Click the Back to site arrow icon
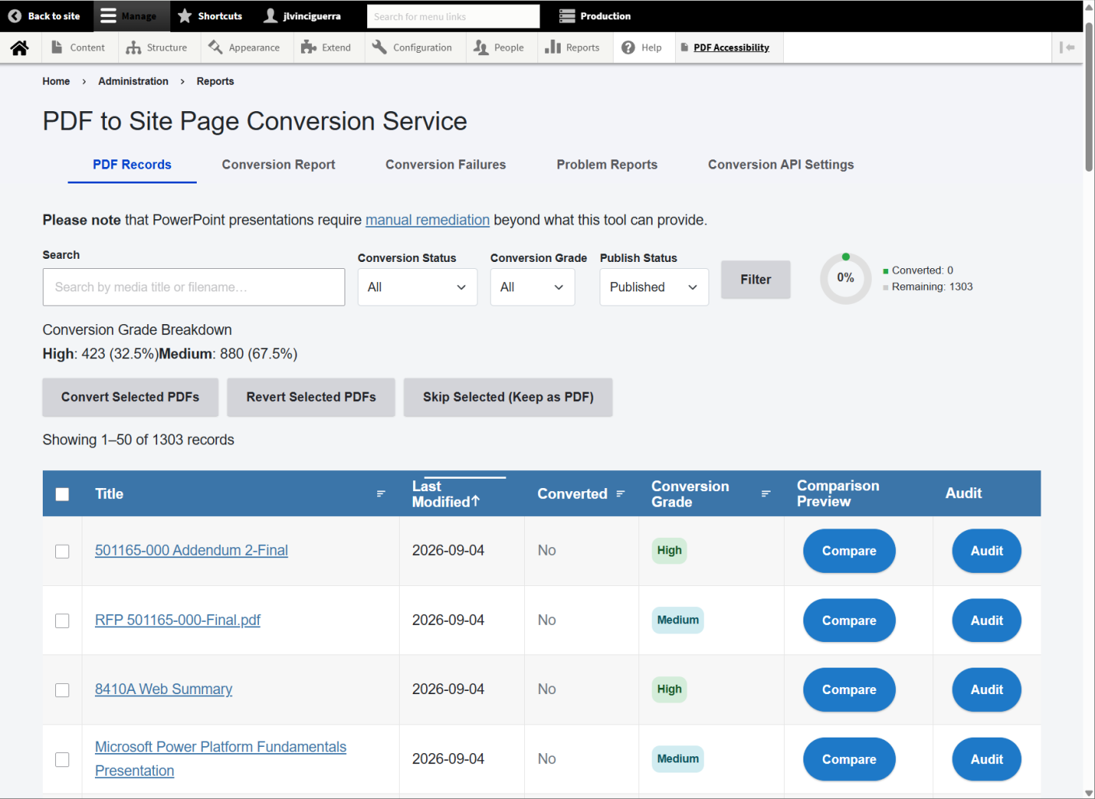 point(14,16)
